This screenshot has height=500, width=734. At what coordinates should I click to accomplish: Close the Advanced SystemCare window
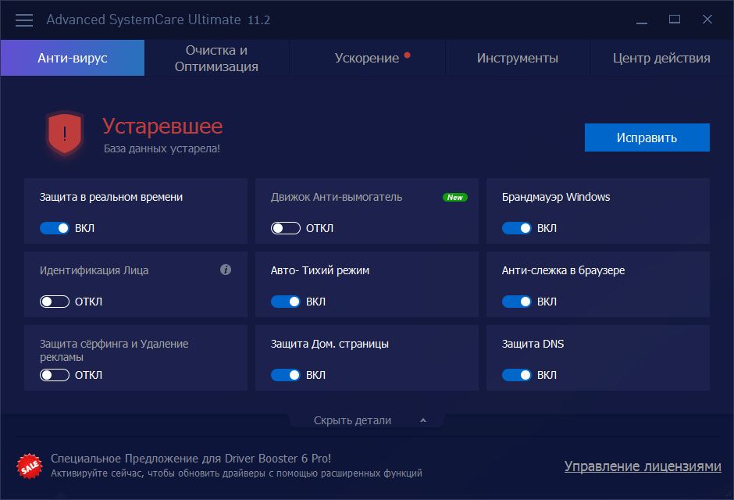(707, 20)
